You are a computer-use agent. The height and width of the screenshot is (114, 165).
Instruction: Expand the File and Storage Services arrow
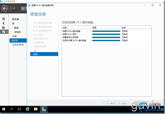(x=7, y=32)
